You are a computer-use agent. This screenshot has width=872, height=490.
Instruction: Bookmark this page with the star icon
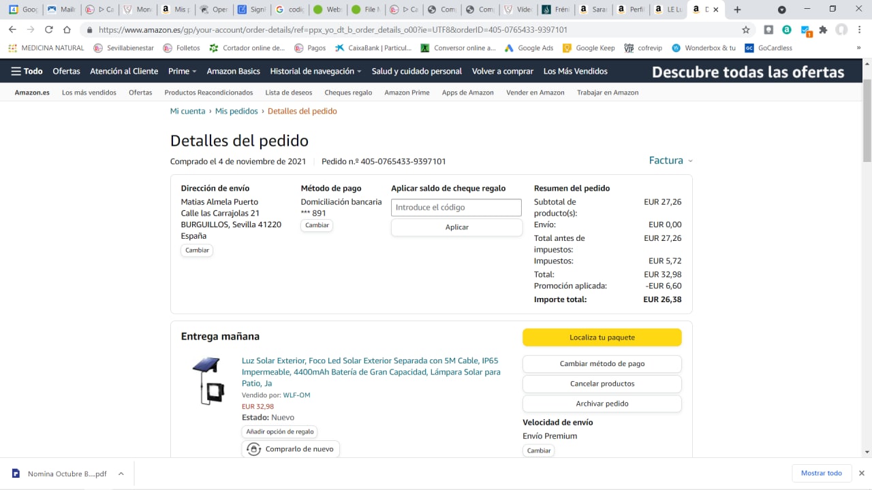746,30
